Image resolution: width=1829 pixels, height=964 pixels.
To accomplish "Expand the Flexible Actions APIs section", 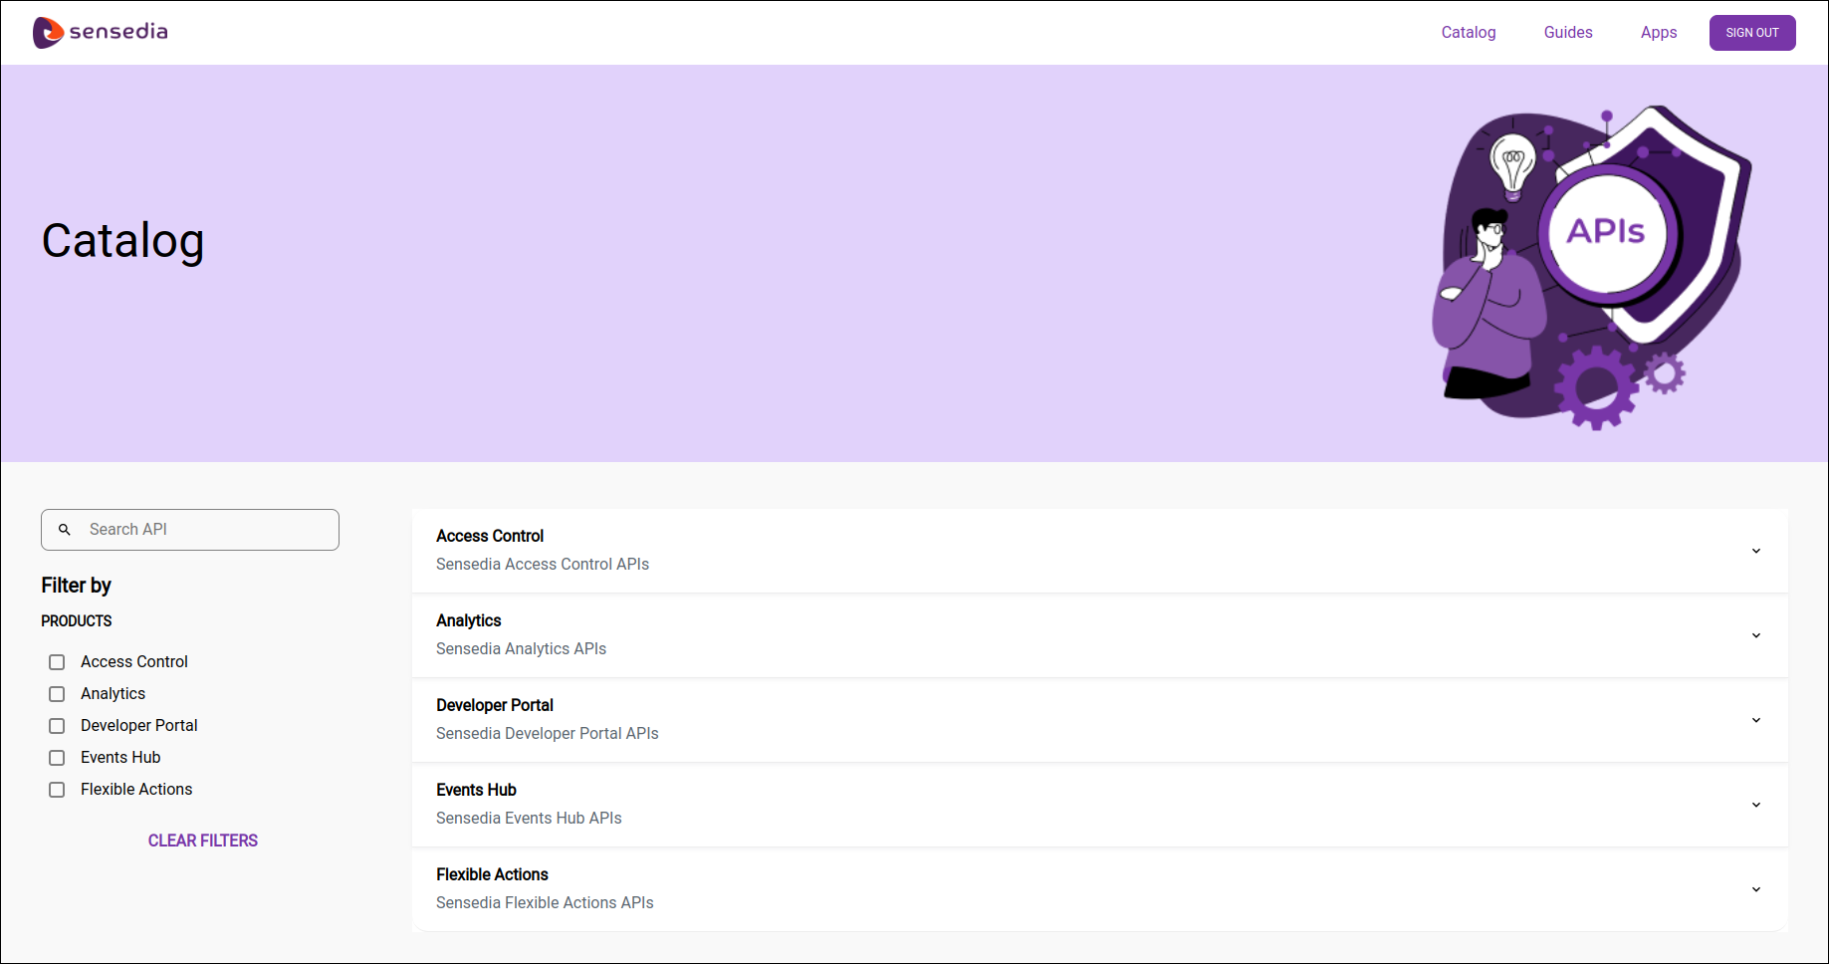I will tap(1755, 889).
